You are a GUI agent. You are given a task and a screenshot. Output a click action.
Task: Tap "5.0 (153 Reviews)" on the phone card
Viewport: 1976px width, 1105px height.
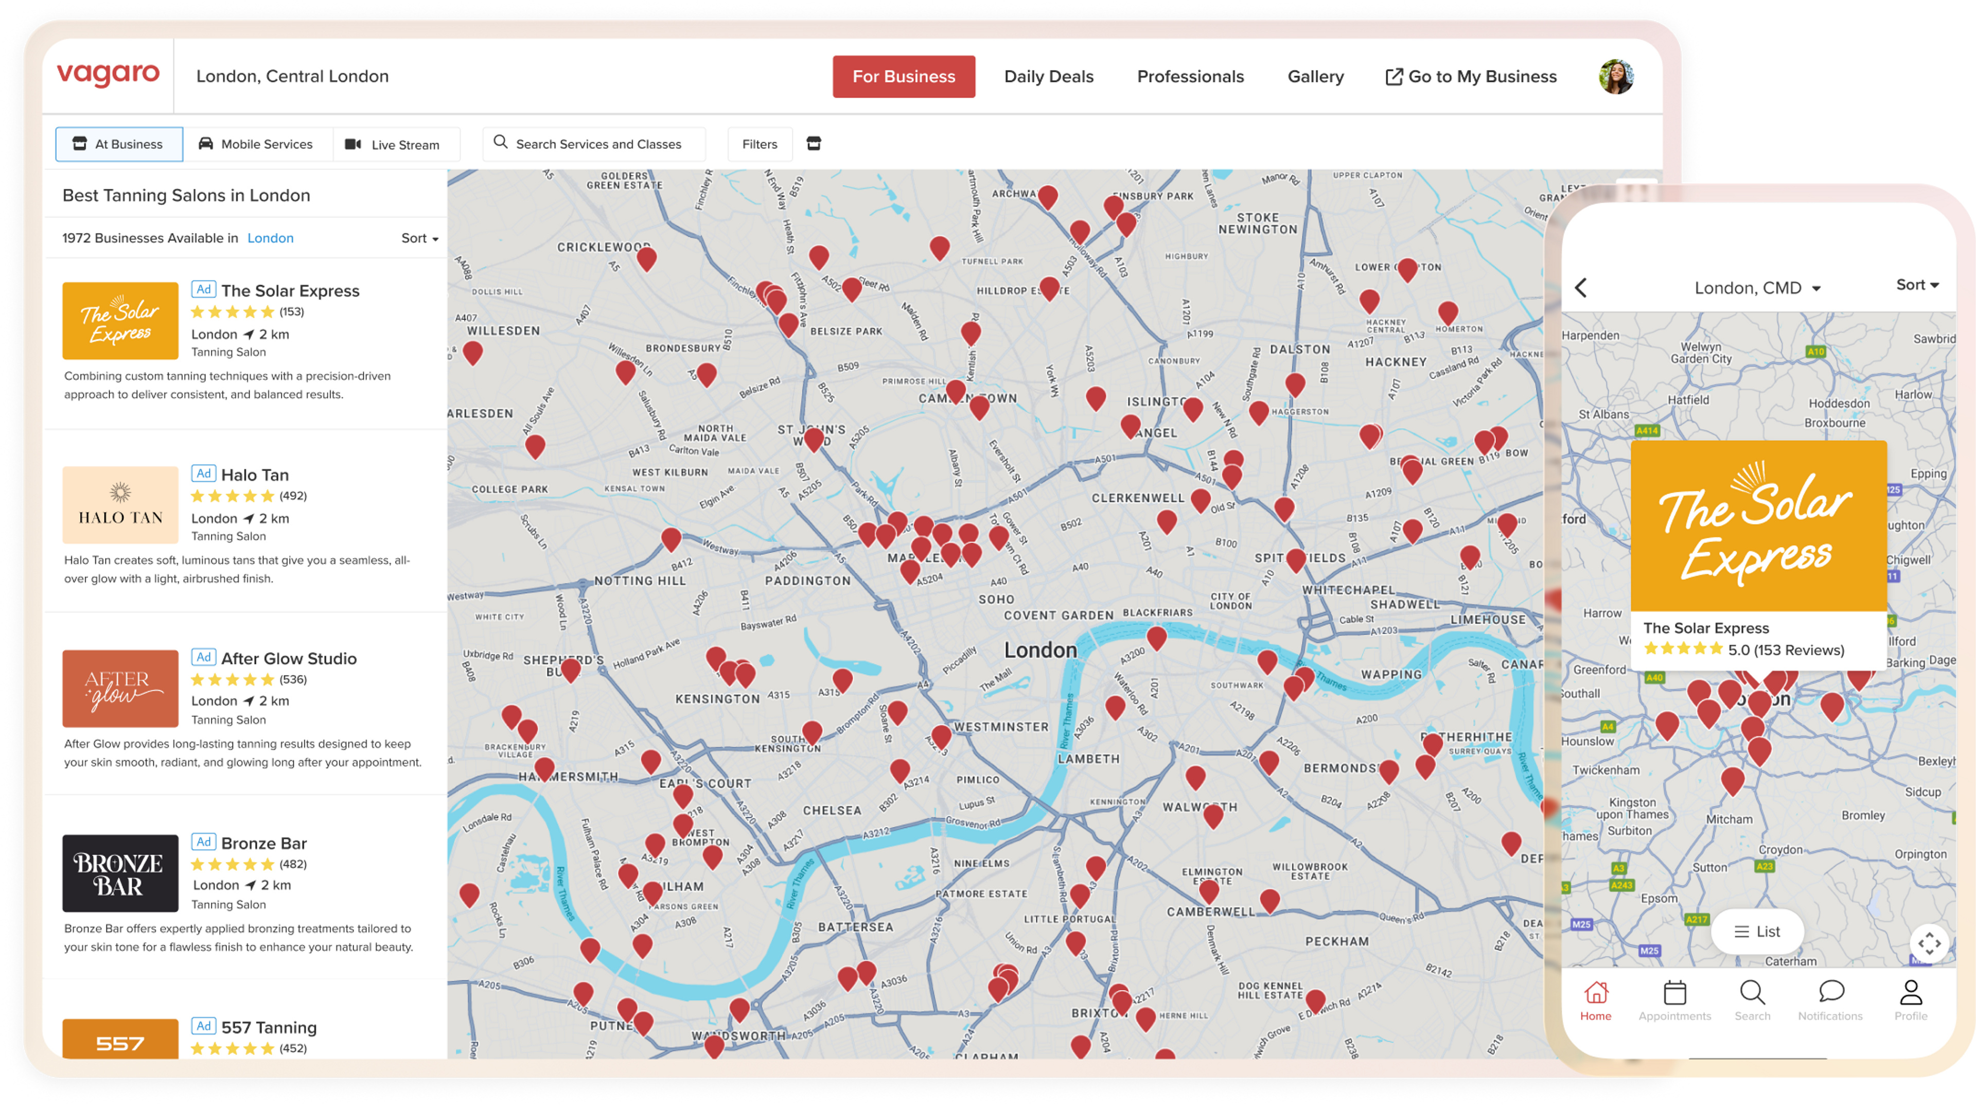pyautogui.click(x=1786, y=650)
